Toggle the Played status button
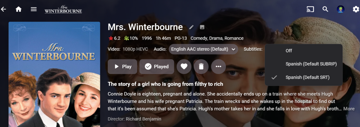This screenshot has width=360, height=127. (157, 66)
